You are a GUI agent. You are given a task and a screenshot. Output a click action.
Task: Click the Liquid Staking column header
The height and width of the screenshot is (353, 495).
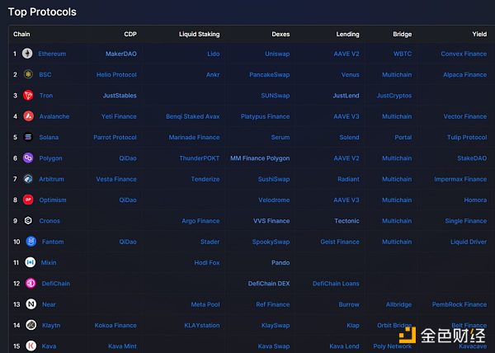(x=199, y=34)
